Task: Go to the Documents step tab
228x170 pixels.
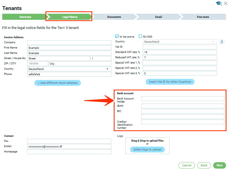Action: pyautogui.click(x=114, y=17)
